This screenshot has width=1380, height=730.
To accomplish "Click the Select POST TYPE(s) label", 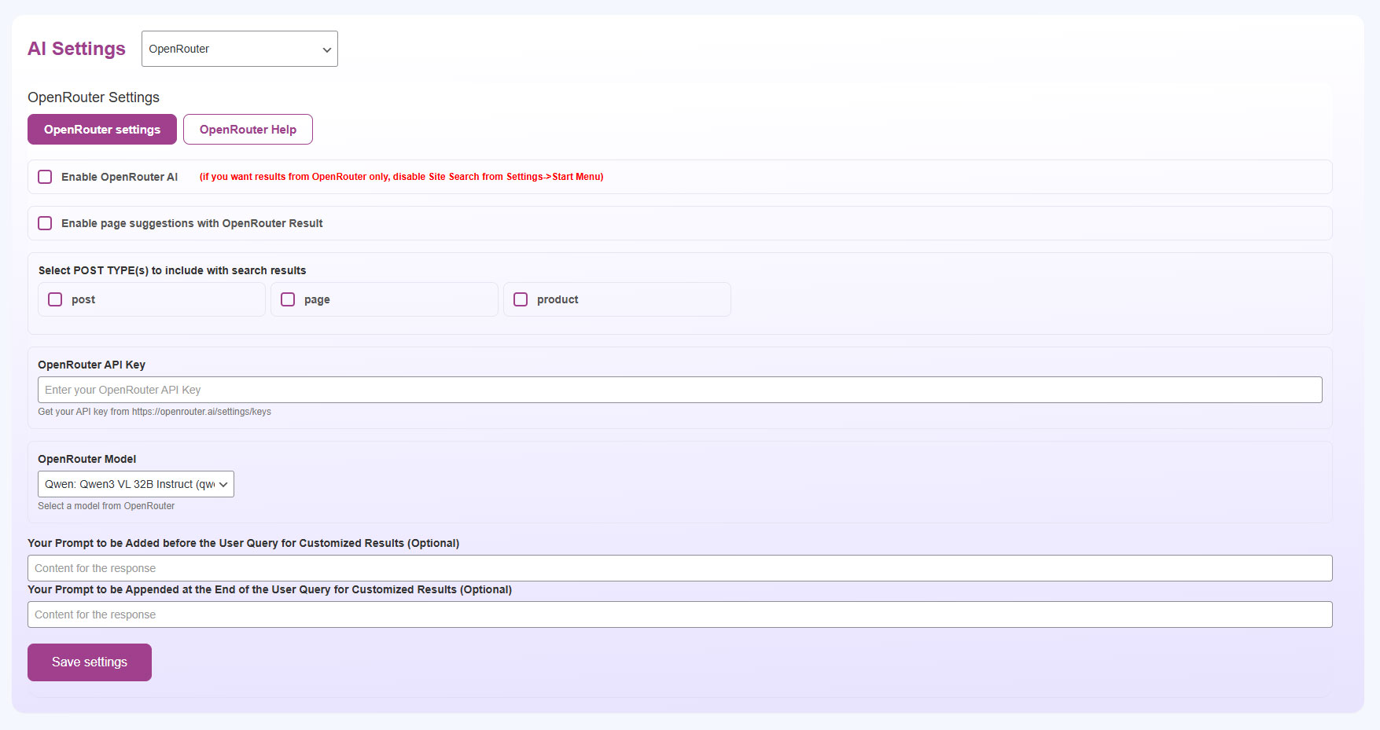I will (172, 270).
